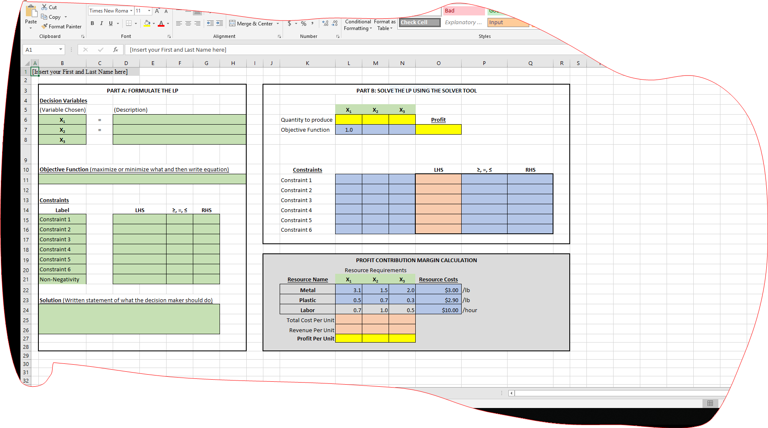Click Insert Function fx icon
The height and width of the screenshot is (428, 768).
(x=116, y=50)
